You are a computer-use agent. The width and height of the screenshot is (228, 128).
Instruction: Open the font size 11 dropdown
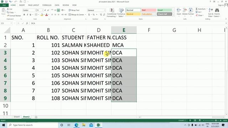(x=42, y=10)
